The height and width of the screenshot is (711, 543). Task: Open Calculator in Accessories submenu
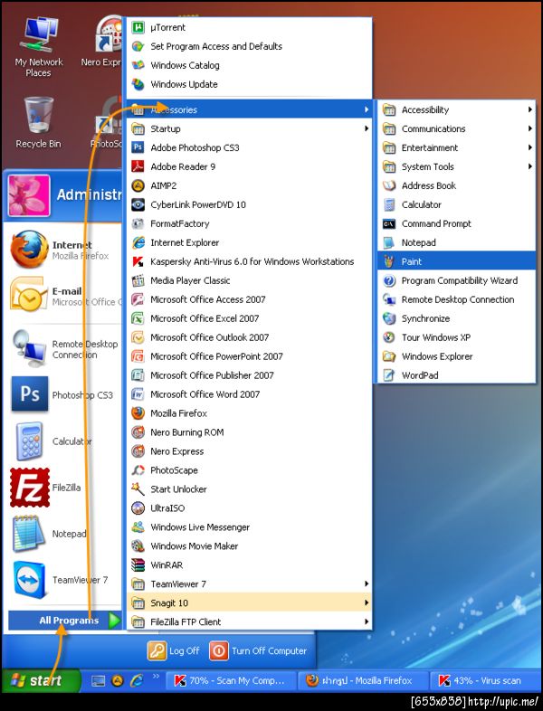[x=456, y=205]
